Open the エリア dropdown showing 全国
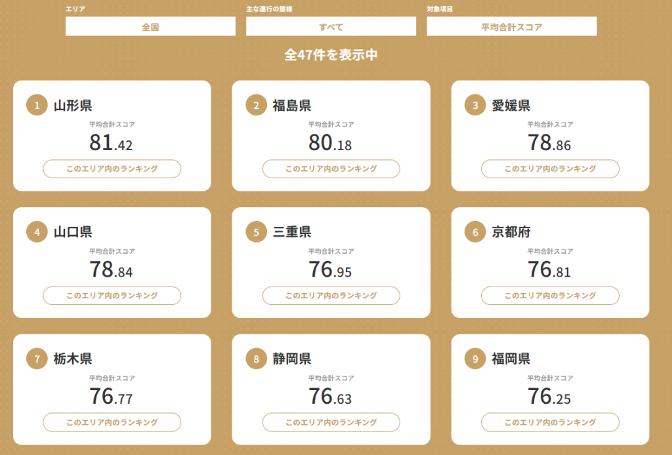This screenshot has height=455, width=672. pos(150,27)
